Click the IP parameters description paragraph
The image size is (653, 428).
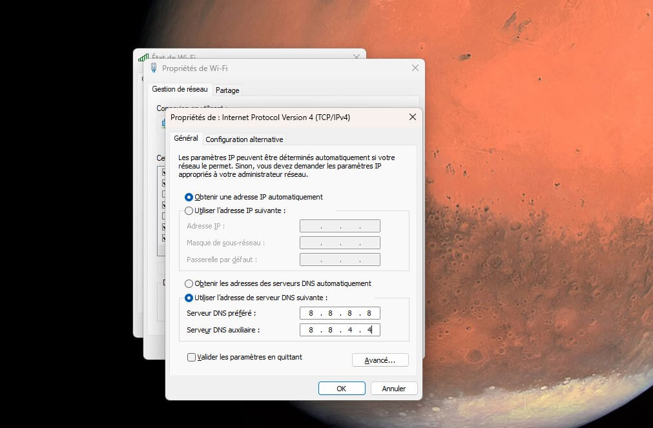[287, 166]
